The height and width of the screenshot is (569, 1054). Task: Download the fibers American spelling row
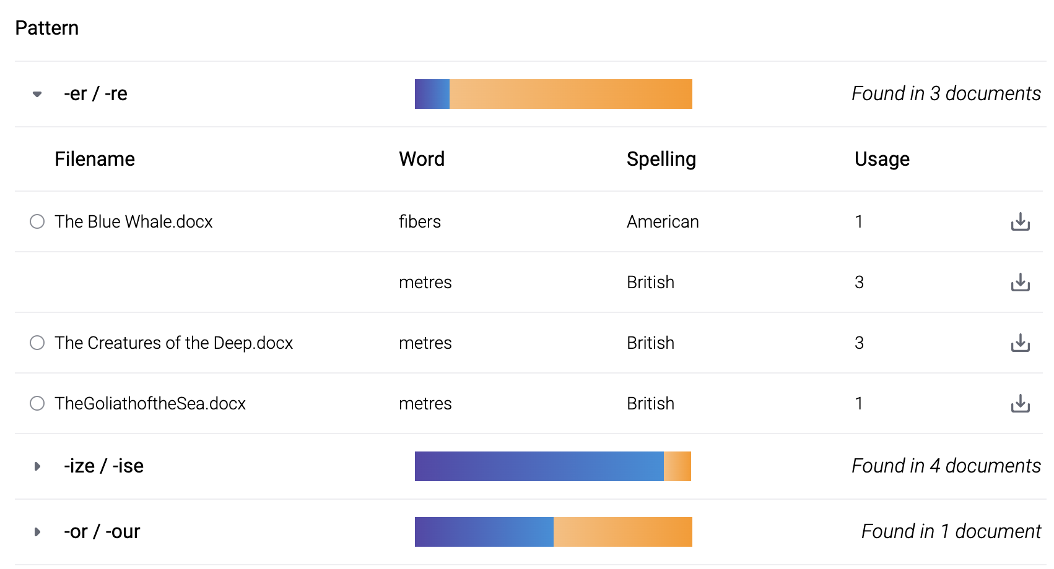[x=1020, y=221]
